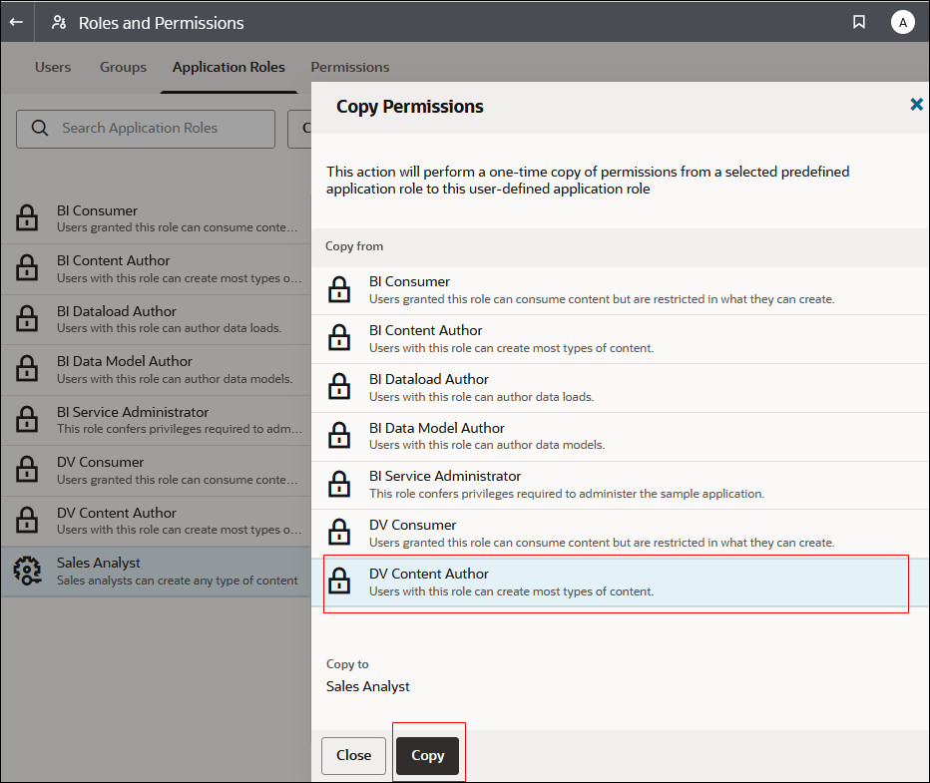Click lock icon beside BI Service Administrator in left list

27,420
